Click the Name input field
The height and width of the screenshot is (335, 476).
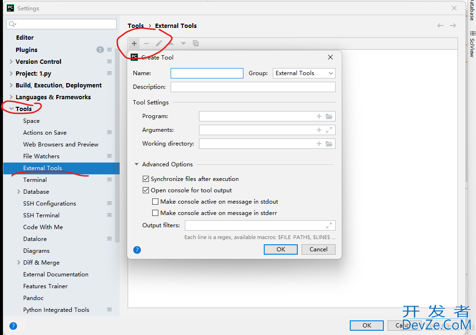click(x=207, y=73)
